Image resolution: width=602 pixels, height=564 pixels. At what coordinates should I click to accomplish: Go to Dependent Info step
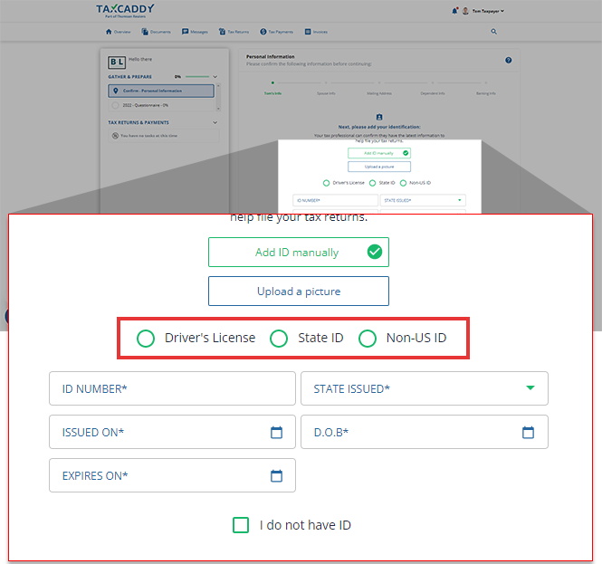433,93
